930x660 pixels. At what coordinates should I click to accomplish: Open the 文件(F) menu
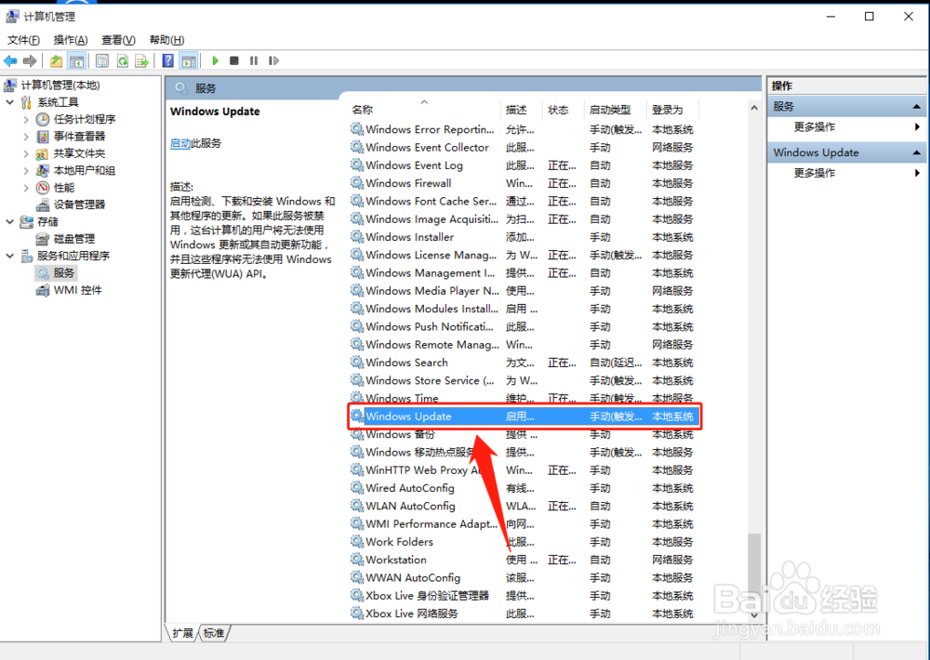click(23, 40)
